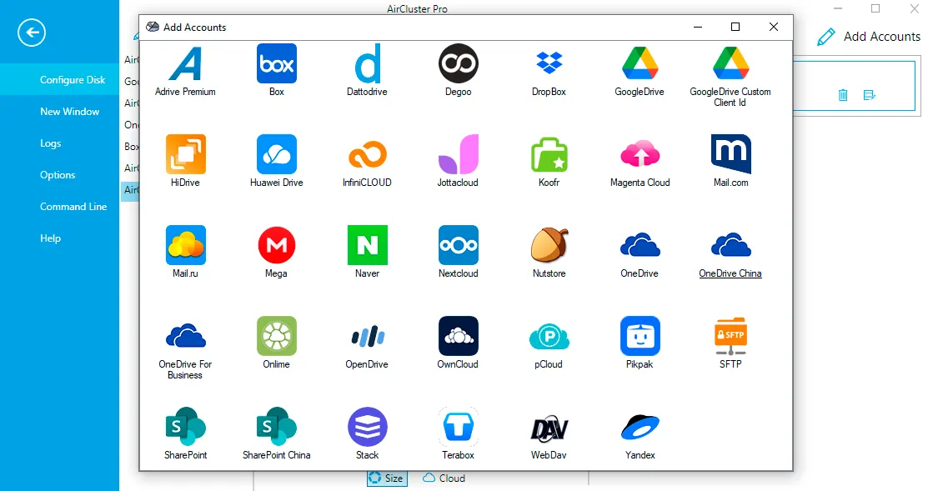Select GoogleDrive Custom Client Id
The height and width of the screenshot is (491, 933).
click(730, 63)
